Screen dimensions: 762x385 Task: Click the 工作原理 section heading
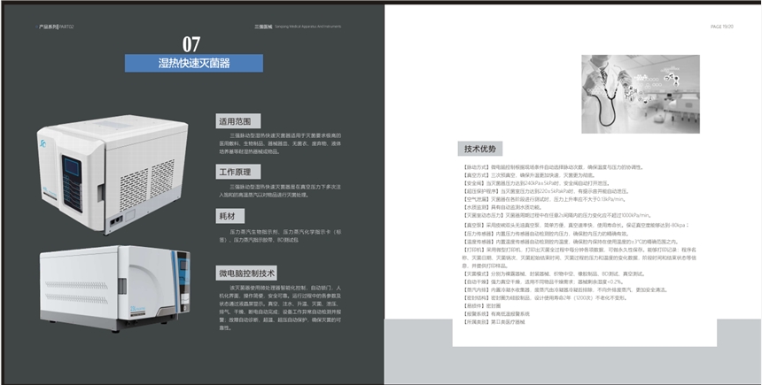[x=236, y=171]
